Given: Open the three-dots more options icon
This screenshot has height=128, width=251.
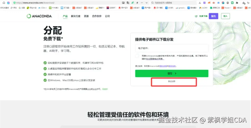Looking at the screenshot, I should pyautogui.click(x=142, y=3).
